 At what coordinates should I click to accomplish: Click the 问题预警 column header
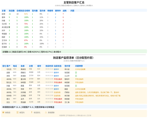(79, 66)
